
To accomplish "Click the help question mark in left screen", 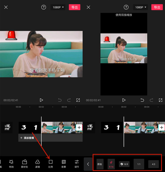I will pyautogui.click(x=44, y=7).
